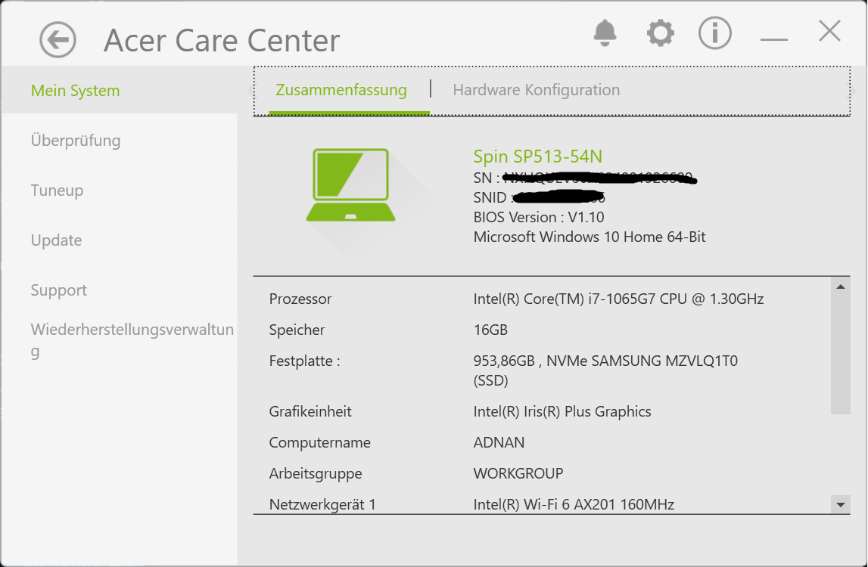Screen dimensions: 868x567
Task: Click the Festplatte : label
Action: [x=304, y=361]
